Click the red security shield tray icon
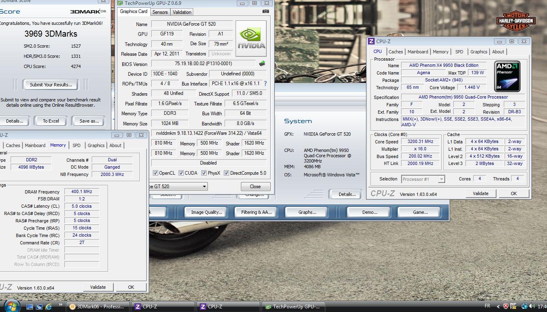Image resolution: width=547 pixels, height=312 pixels. [x=506, y=307]
